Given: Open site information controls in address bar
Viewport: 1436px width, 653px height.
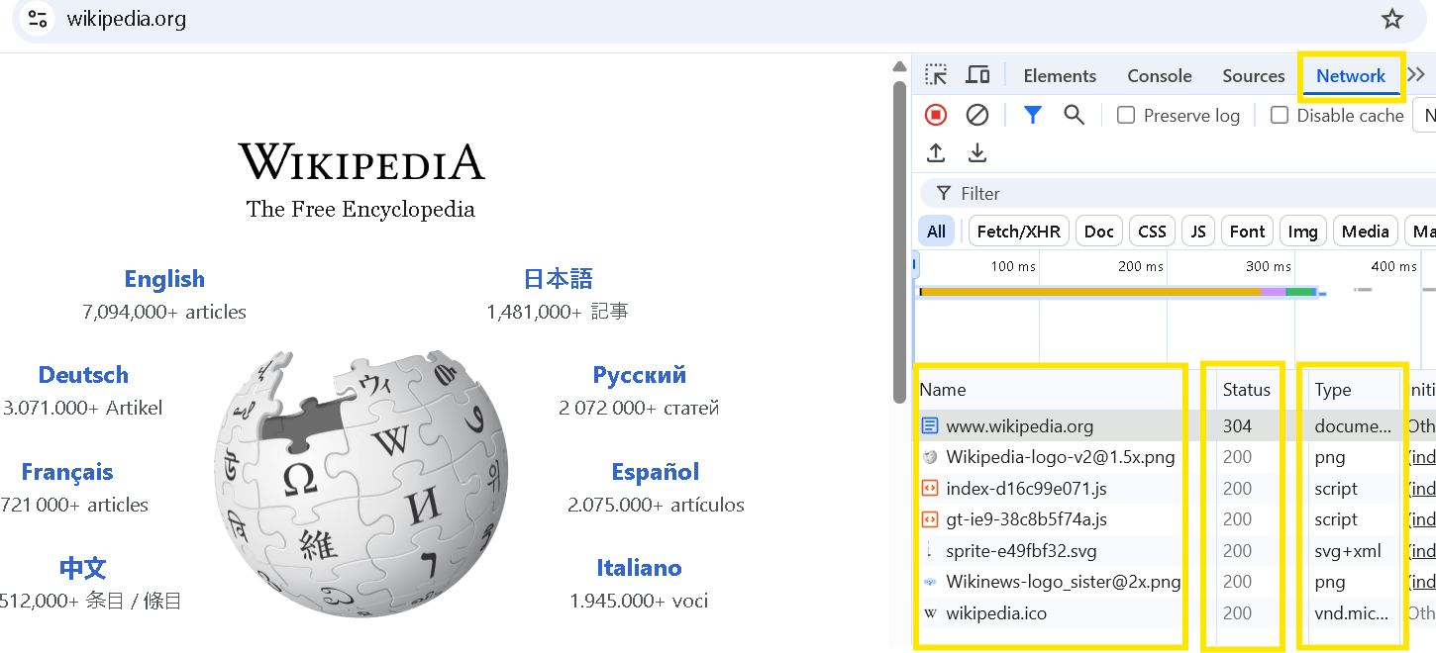Looking at the screenshot, I should tap(38, 18).
